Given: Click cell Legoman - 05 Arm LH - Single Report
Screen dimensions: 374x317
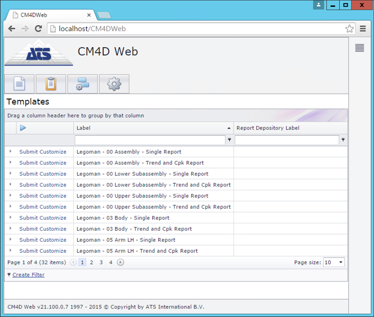Looking at the screenshot, I should point(153,240).
